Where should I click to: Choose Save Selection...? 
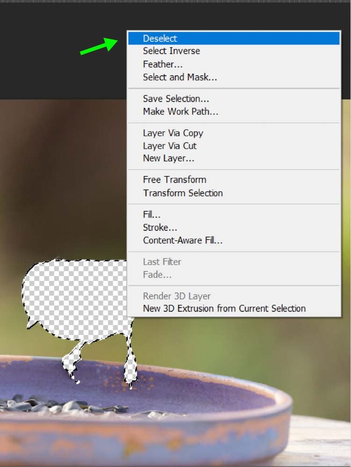coord(234,99)
